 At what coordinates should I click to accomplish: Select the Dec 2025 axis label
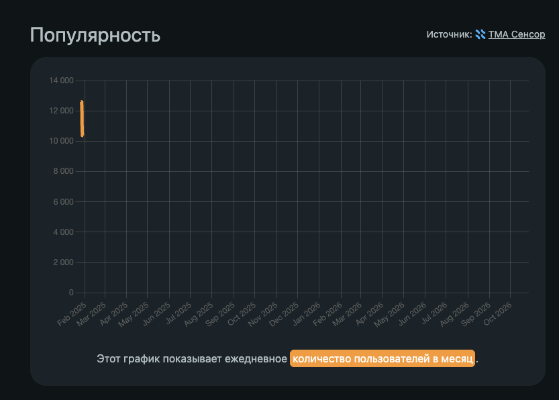284,314
